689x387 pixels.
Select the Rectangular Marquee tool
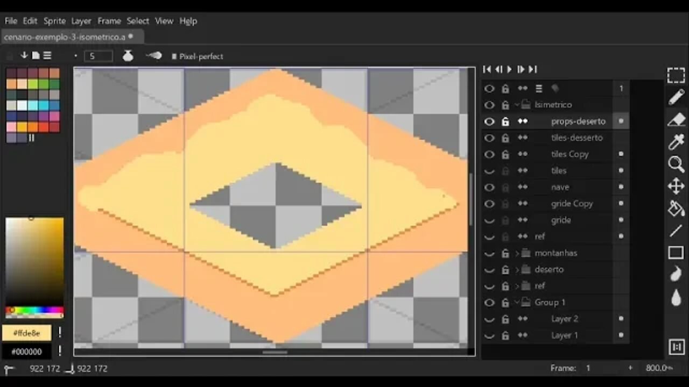click(676, 75)
